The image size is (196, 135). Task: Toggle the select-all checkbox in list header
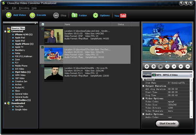[42, 24]
